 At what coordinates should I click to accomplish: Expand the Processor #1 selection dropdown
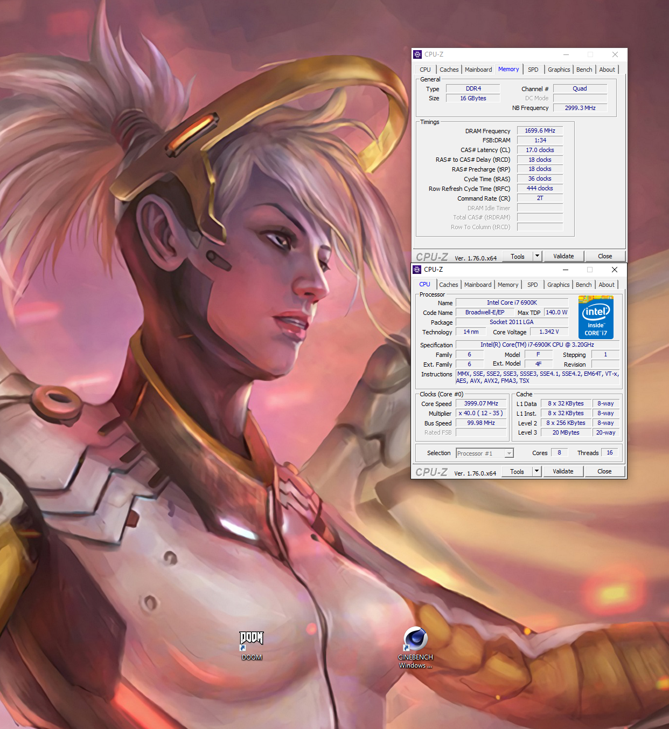[509, 453]
